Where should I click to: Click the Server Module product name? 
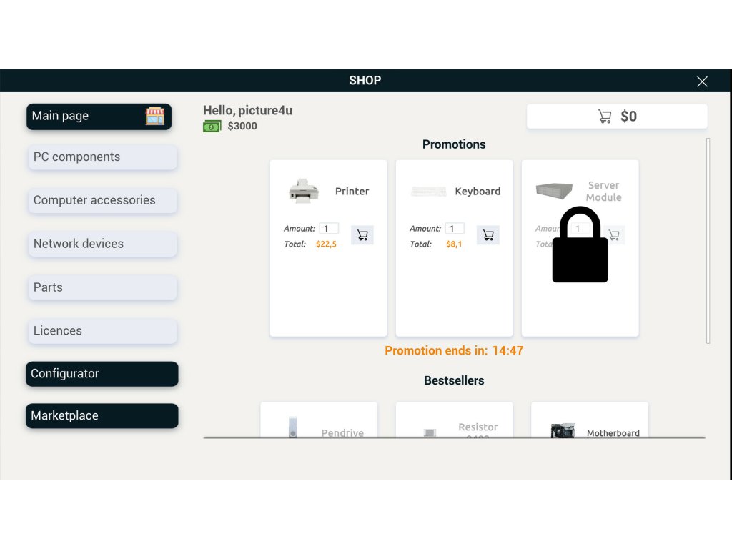pyautogui.click(x=603, y=192)
